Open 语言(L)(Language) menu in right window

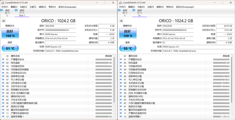185,7
